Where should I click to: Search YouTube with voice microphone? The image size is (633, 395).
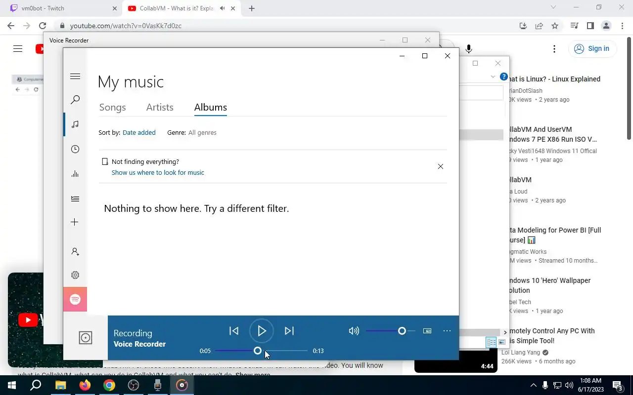tap(468, 48)
